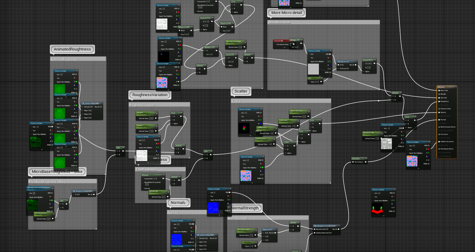Select the white texture thumbnail in More Micro detail
The width and height of the screenshot is (475, 252).
pos(313,69)
